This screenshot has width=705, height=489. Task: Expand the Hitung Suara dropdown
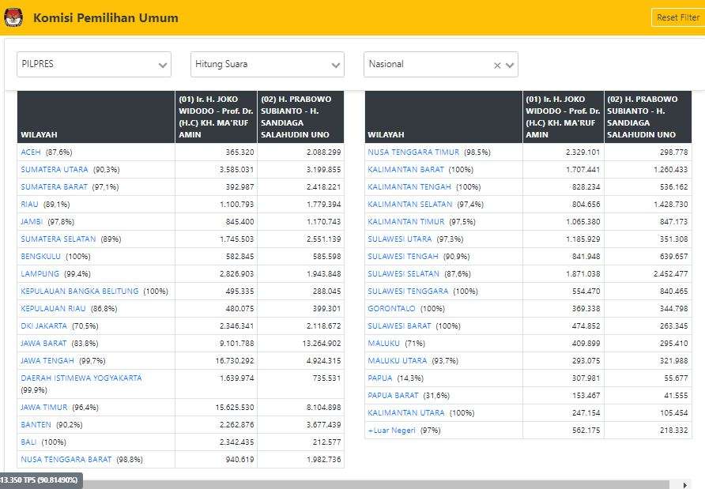(267, 65)
